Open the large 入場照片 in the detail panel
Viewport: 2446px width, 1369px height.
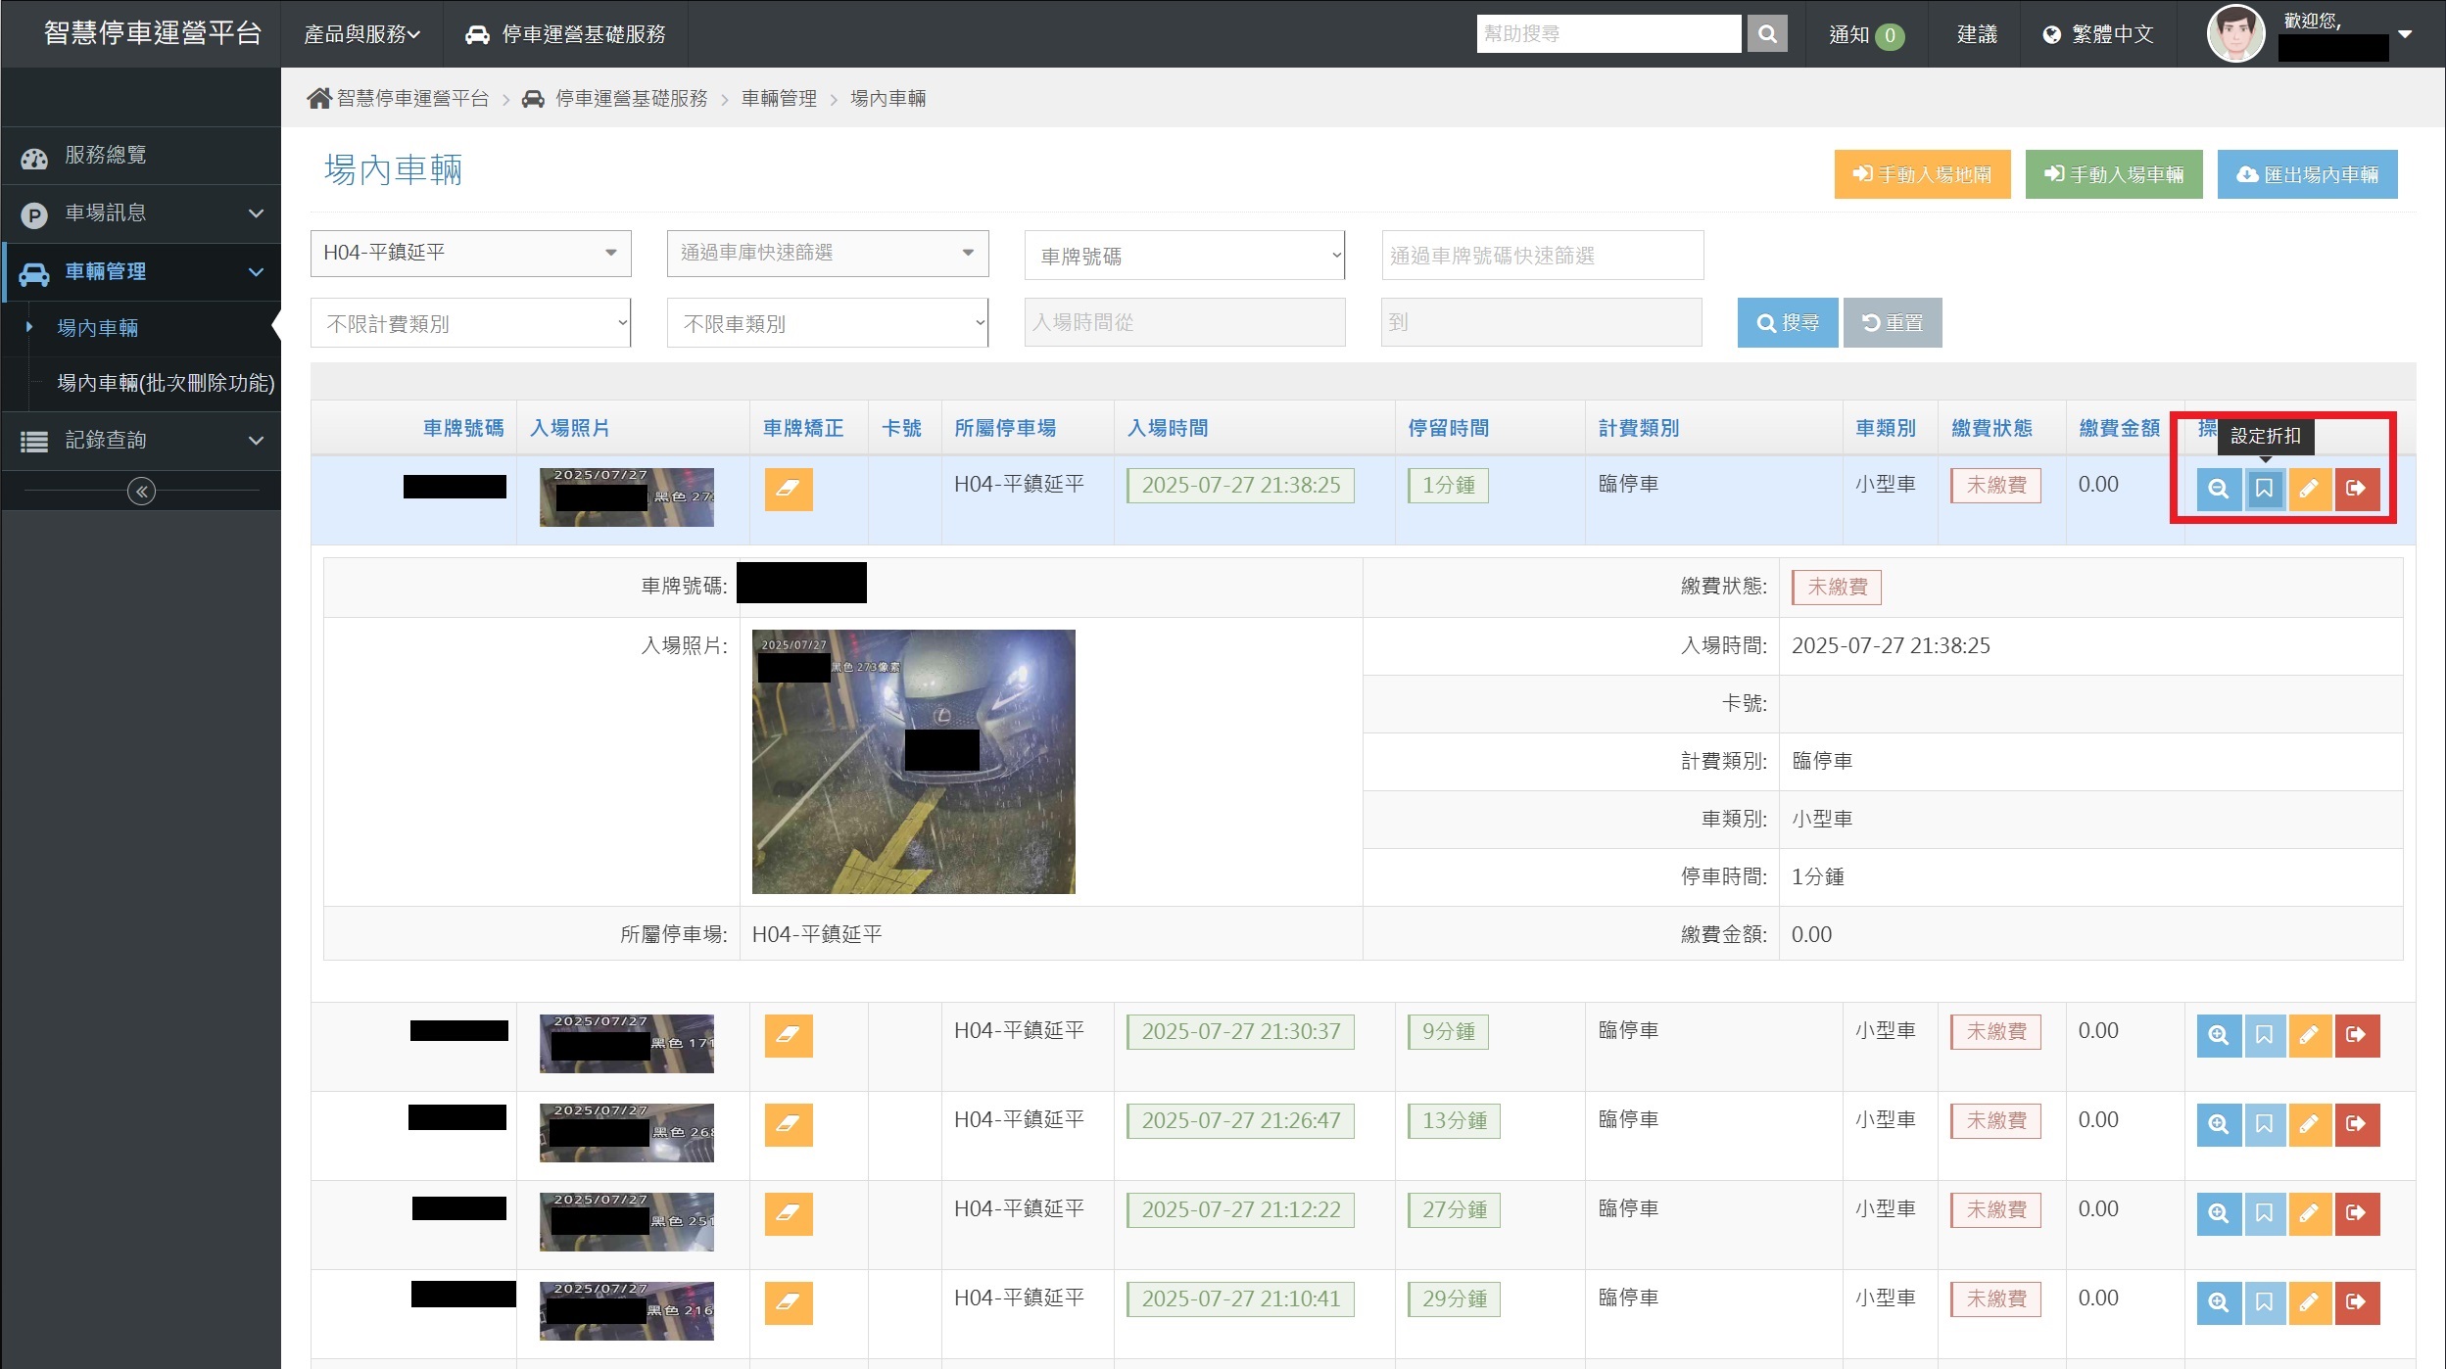(x=914, y=762)
